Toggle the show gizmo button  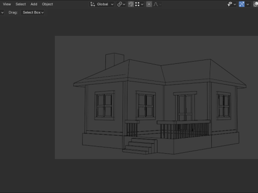coord(241,4)
